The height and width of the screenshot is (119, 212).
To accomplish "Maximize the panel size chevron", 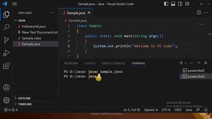I will [199, 63].
